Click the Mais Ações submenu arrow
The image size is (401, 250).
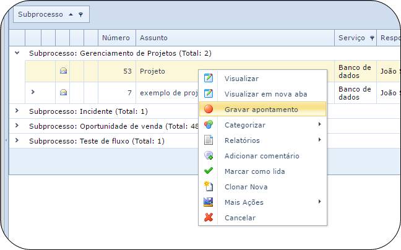[x=319, y=202]
